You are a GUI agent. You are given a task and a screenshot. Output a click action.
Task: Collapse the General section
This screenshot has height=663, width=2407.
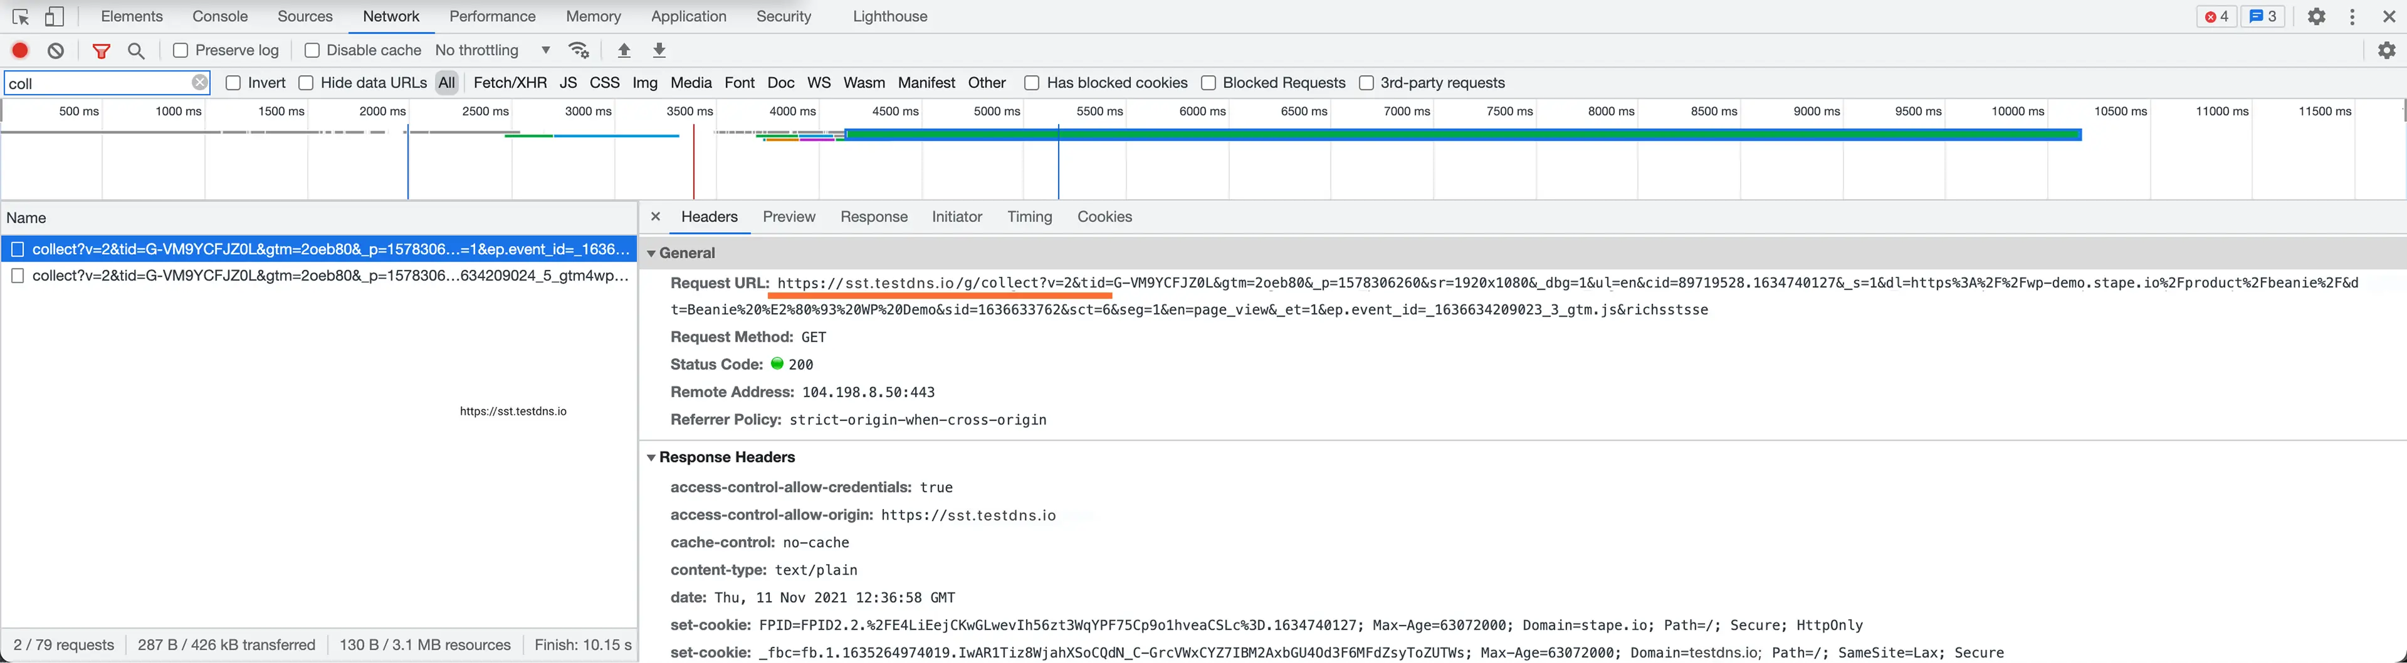click(651, 253)
